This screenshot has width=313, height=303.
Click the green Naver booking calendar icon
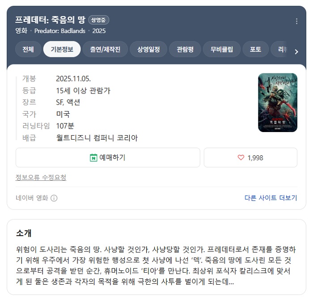pos(93,158)
